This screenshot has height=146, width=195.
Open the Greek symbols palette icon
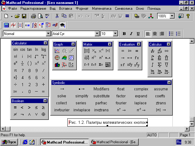pyautogui.click(x=55, y=25)
